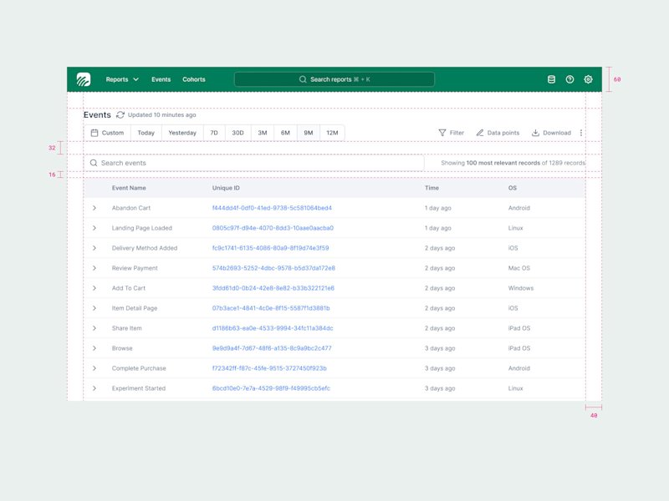
Task: Open the Add To Cart unique ID link
Action: point(273,288)
